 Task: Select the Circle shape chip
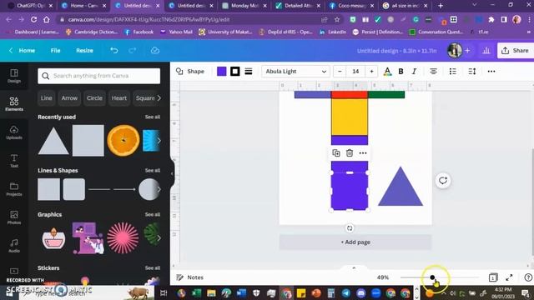[94, 98]
